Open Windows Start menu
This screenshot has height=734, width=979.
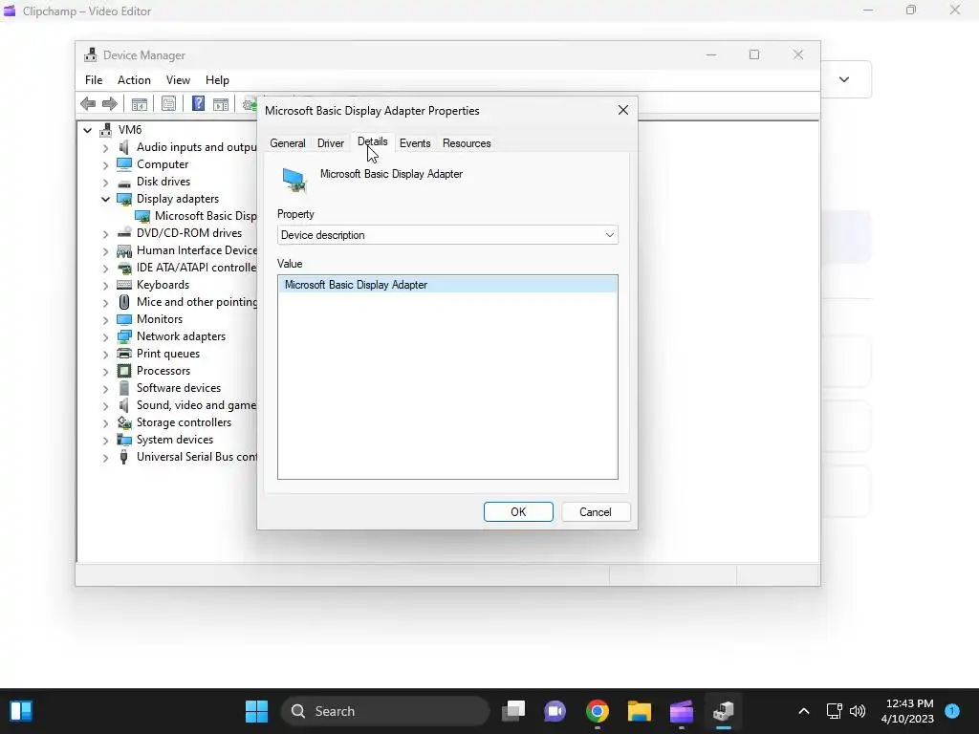pos(256,711)
